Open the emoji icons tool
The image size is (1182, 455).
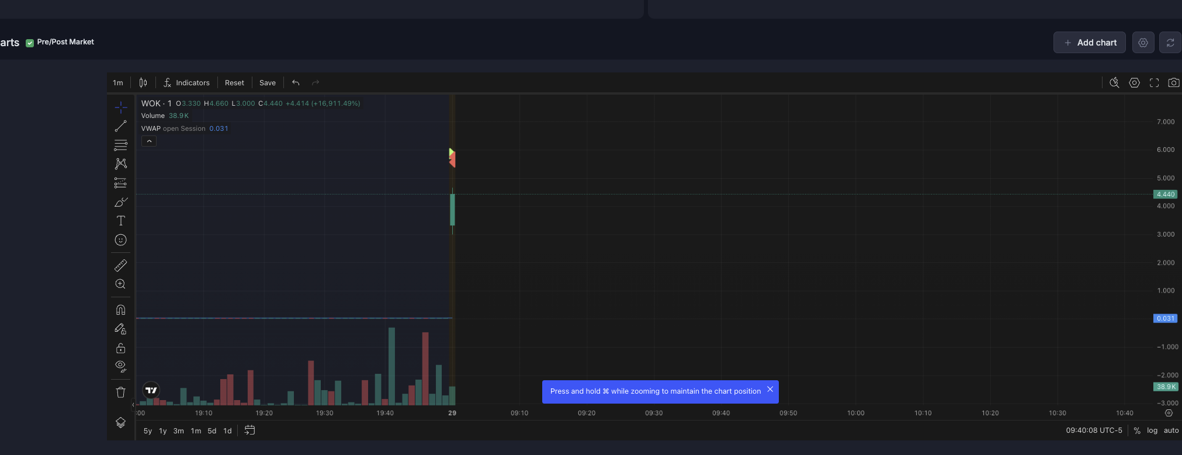[120, 240]
